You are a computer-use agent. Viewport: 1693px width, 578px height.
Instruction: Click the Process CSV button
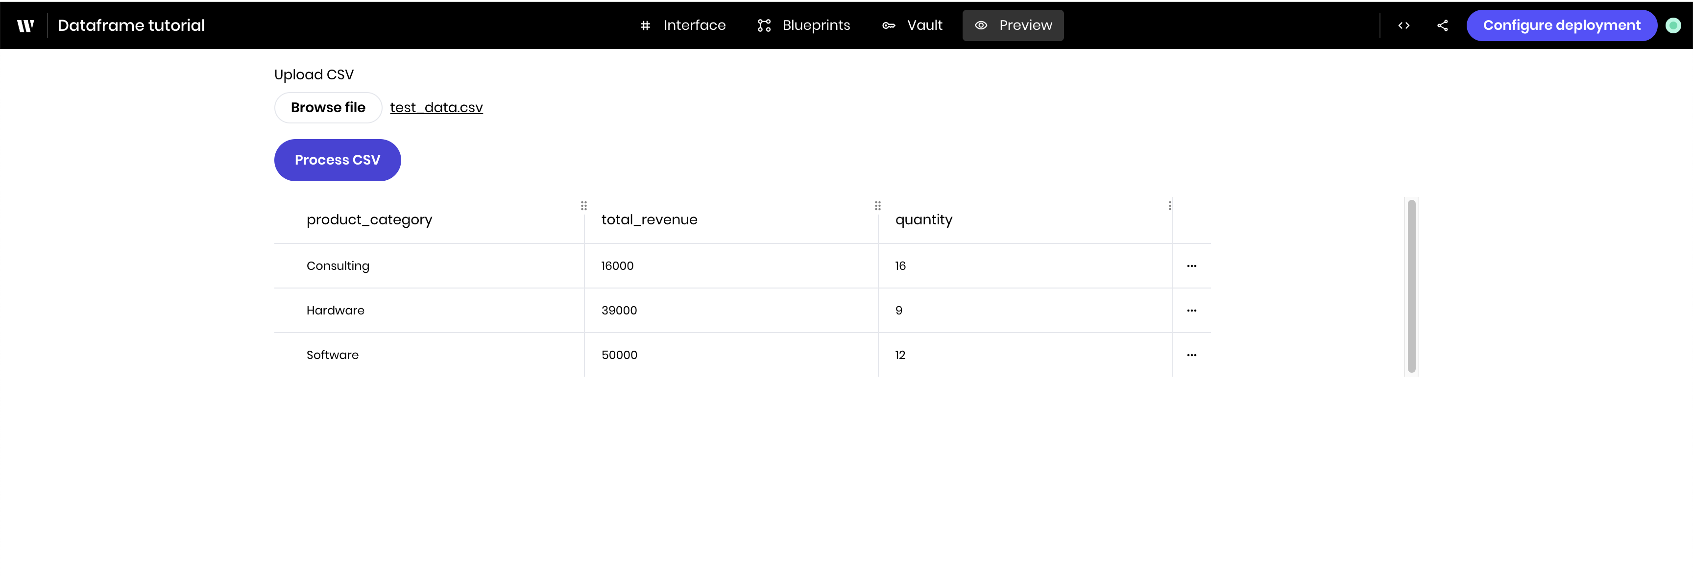337,160
